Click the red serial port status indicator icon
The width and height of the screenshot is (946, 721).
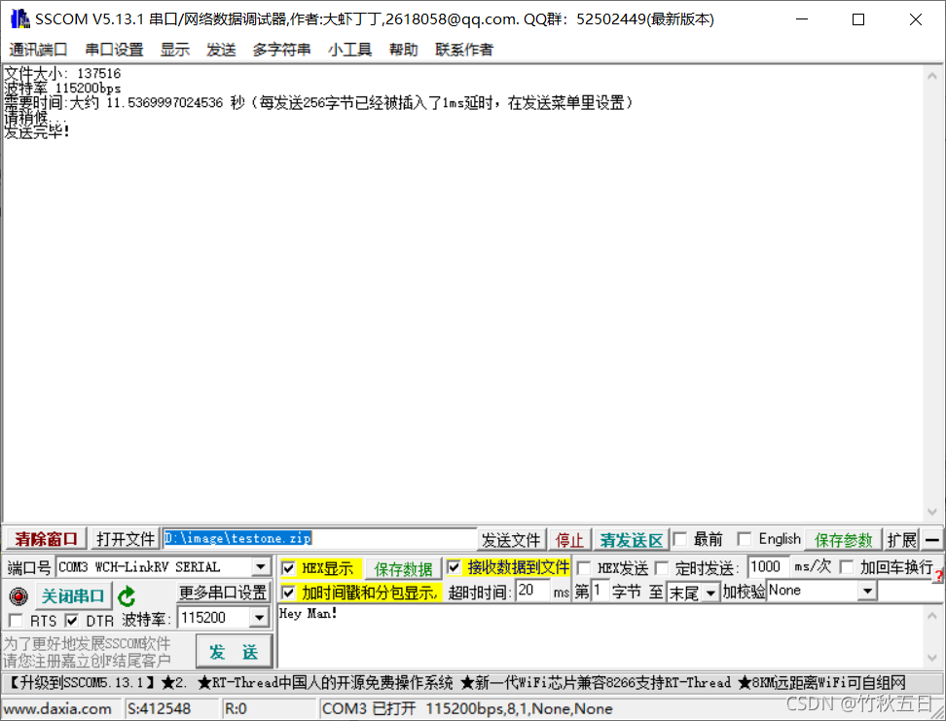pos(18,595)
